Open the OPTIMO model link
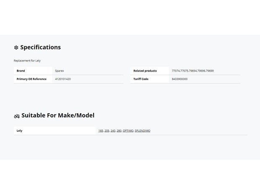260x195 pixels. (128, 131)
